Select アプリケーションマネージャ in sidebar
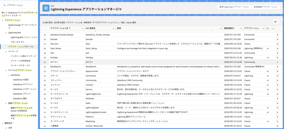 pos(21,47)
